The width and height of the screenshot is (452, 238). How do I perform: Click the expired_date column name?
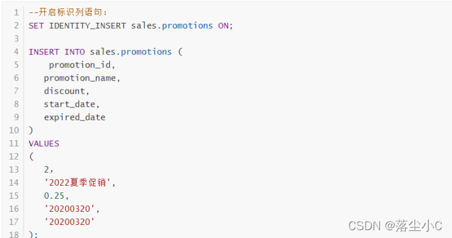click(x=74, y=118)
